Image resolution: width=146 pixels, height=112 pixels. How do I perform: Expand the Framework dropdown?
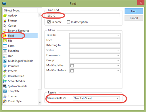coord(118,56)
